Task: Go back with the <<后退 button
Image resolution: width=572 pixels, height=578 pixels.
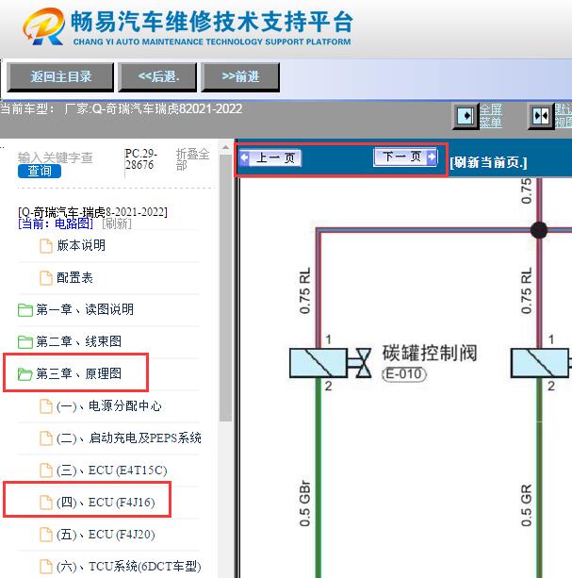Action: pos(157,76)
